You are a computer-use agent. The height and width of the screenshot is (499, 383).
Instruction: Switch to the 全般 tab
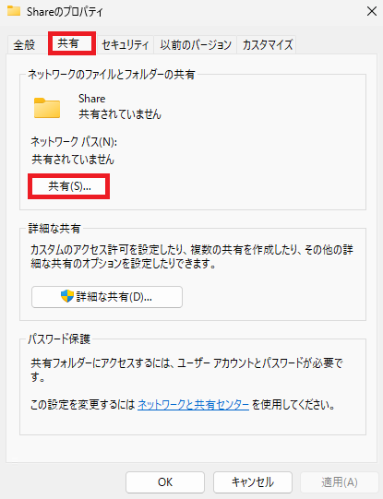click(24, 44)
